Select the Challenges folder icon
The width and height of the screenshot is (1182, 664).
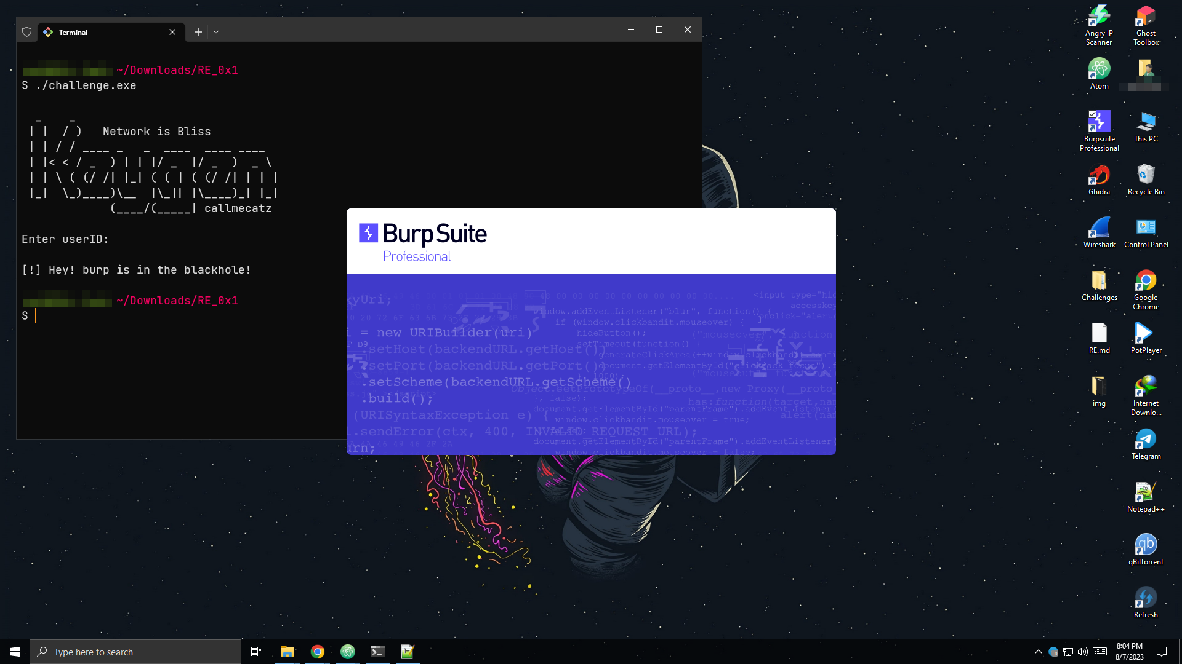tap(1099, 285)
